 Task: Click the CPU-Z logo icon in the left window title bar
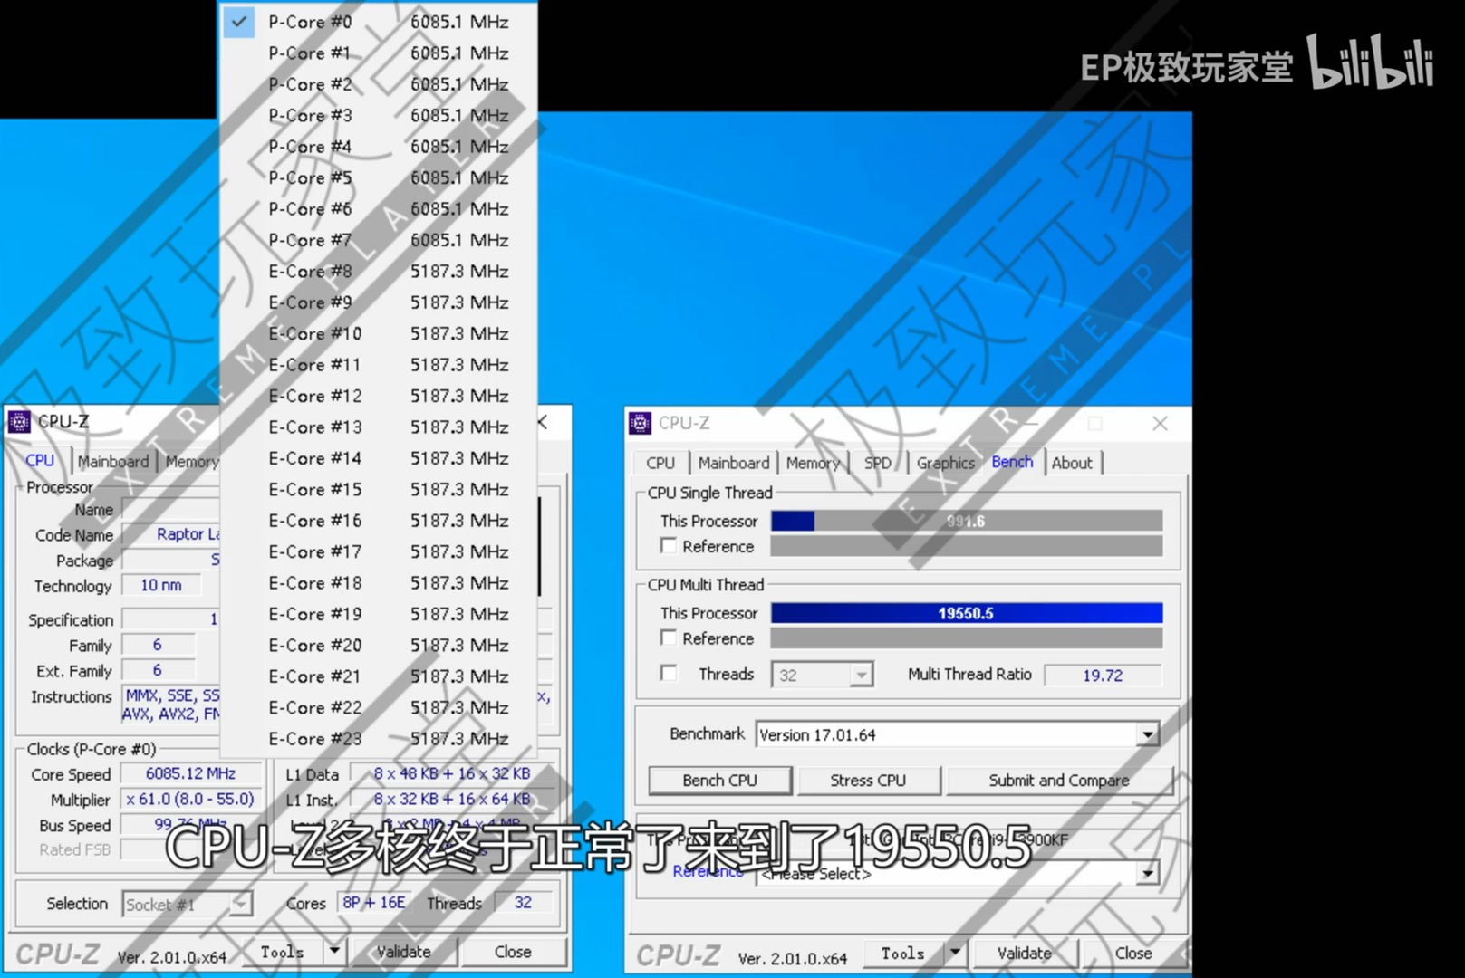(x=19, y=422)
